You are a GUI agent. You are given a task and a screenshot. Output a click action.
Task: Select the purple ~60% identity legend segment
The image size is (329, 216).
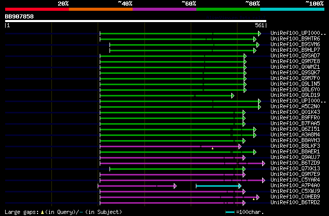click(x=164, y=9)
